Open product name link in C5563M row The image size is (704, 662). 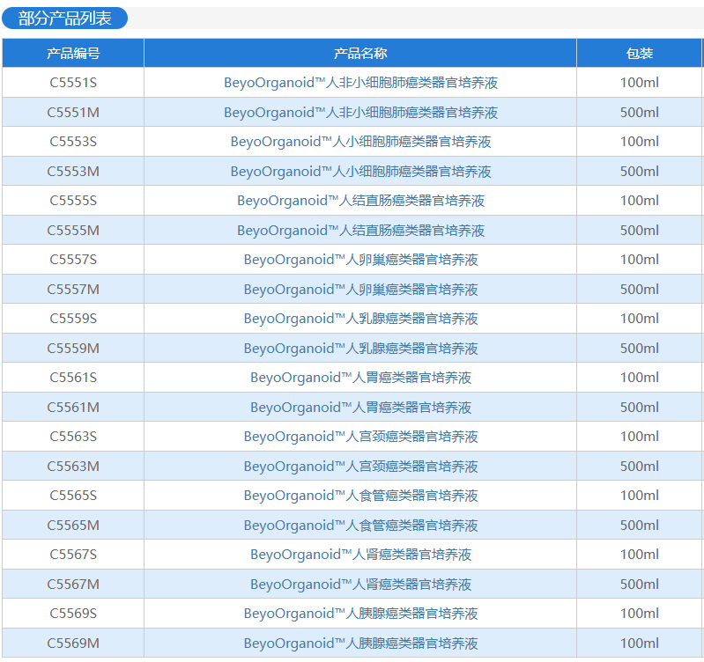click(x=360, y=467)
